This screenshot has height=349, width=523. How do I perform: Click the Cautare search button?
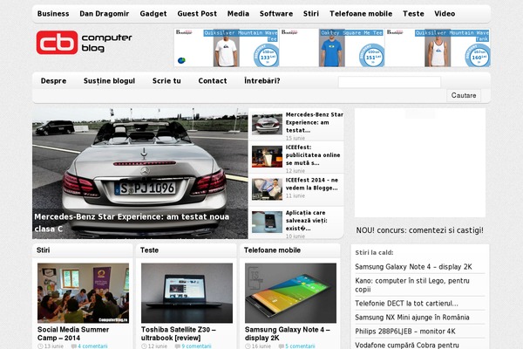point(464,95)
